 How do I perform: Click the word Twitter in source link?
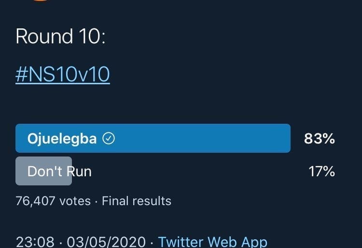click(181, 241)
